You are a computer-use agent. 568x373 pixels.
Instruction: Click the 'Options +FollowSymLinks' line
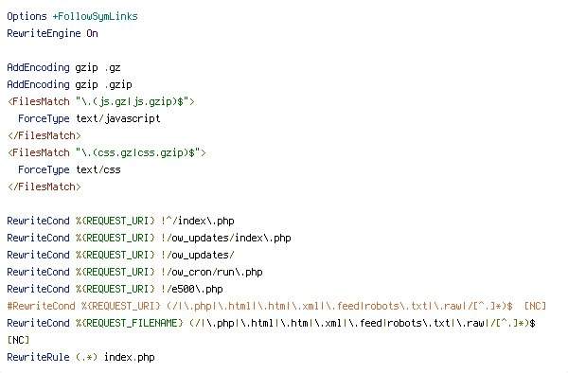(x=73, y=16)
